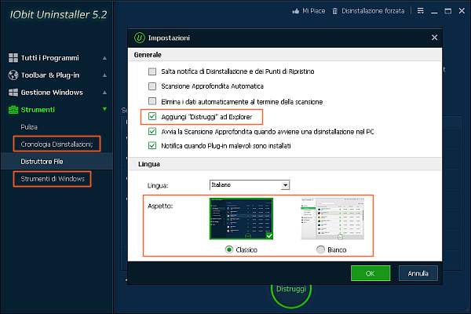The width and height of the screenshot is (471, 314).
Task: Open Pulizia under Strumenti
Action: [x=29, y=127]
